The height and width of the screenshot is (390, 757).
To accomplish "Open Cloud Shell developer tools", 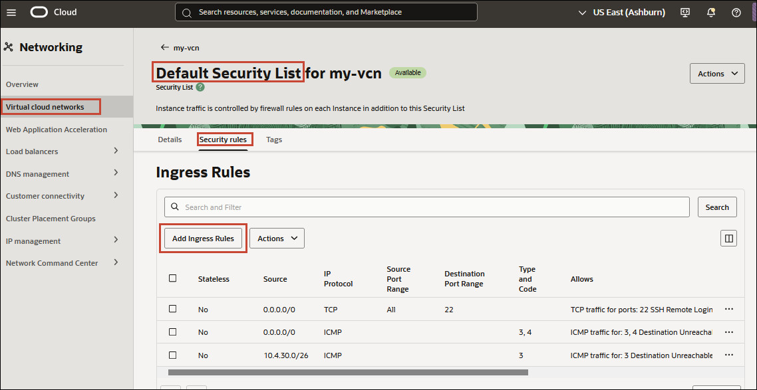I will (x=684, y=12).
